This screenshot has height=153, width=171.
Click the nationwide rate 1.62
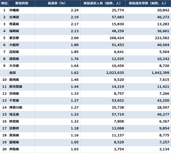(x=75, y=73)
